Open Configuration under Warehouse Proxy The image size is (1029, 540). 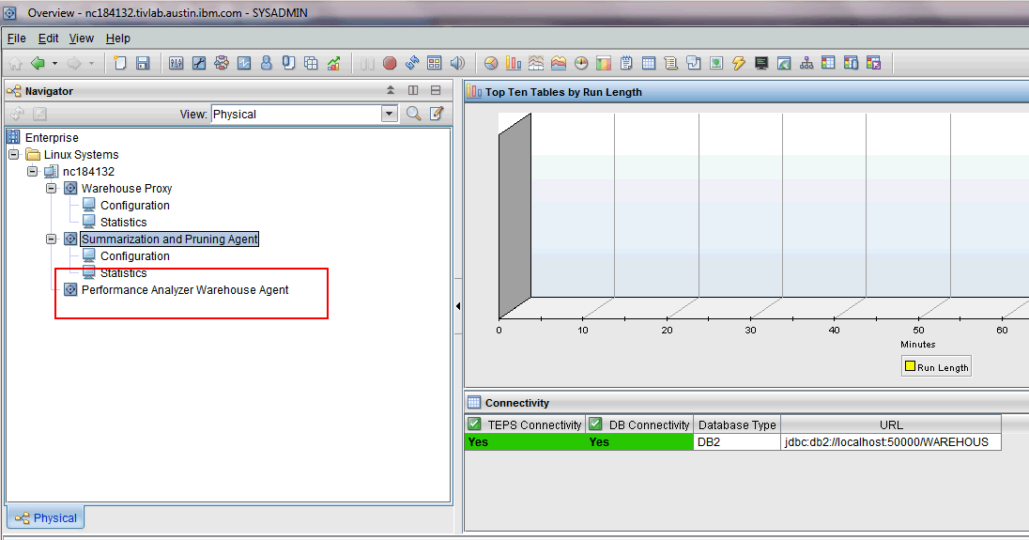pyautogui.click(x=134, y=206)
